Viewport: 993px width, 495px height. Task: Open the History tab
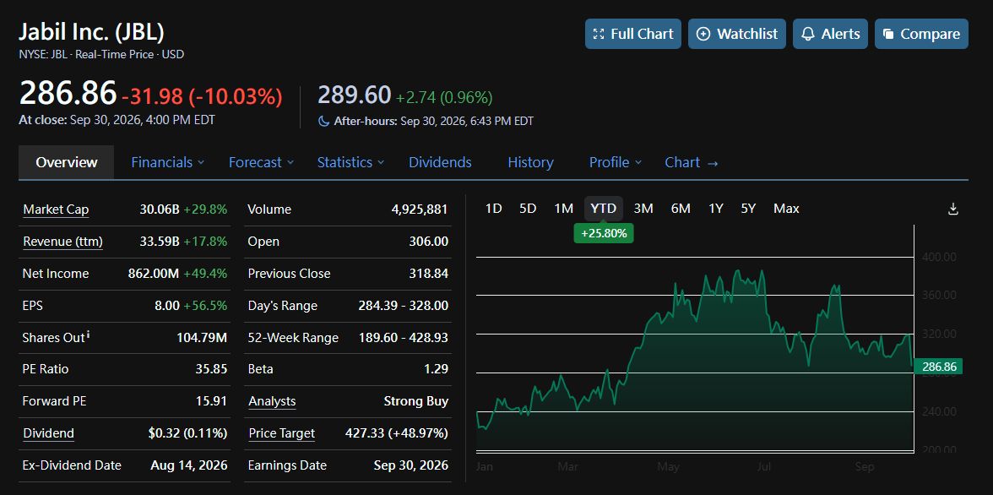[x=530, y=162]
